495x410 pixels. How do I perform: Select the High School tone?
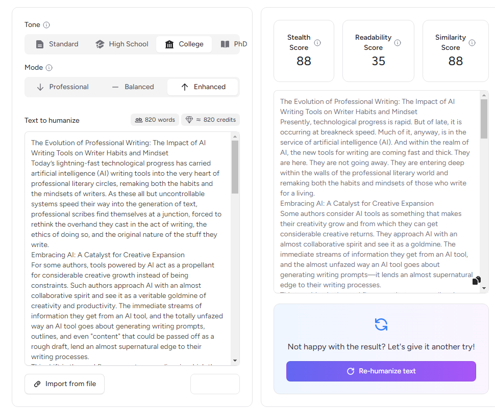coord(121,44)
